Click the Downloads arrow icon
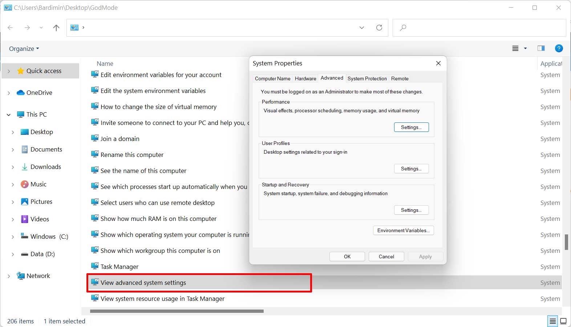This screenshot has height=327, width=571. click(x=25, y=167)
